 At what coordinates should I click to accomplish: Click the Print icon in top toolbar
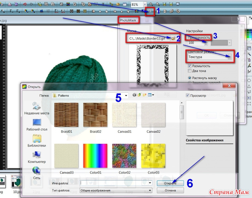click(9, 4)
